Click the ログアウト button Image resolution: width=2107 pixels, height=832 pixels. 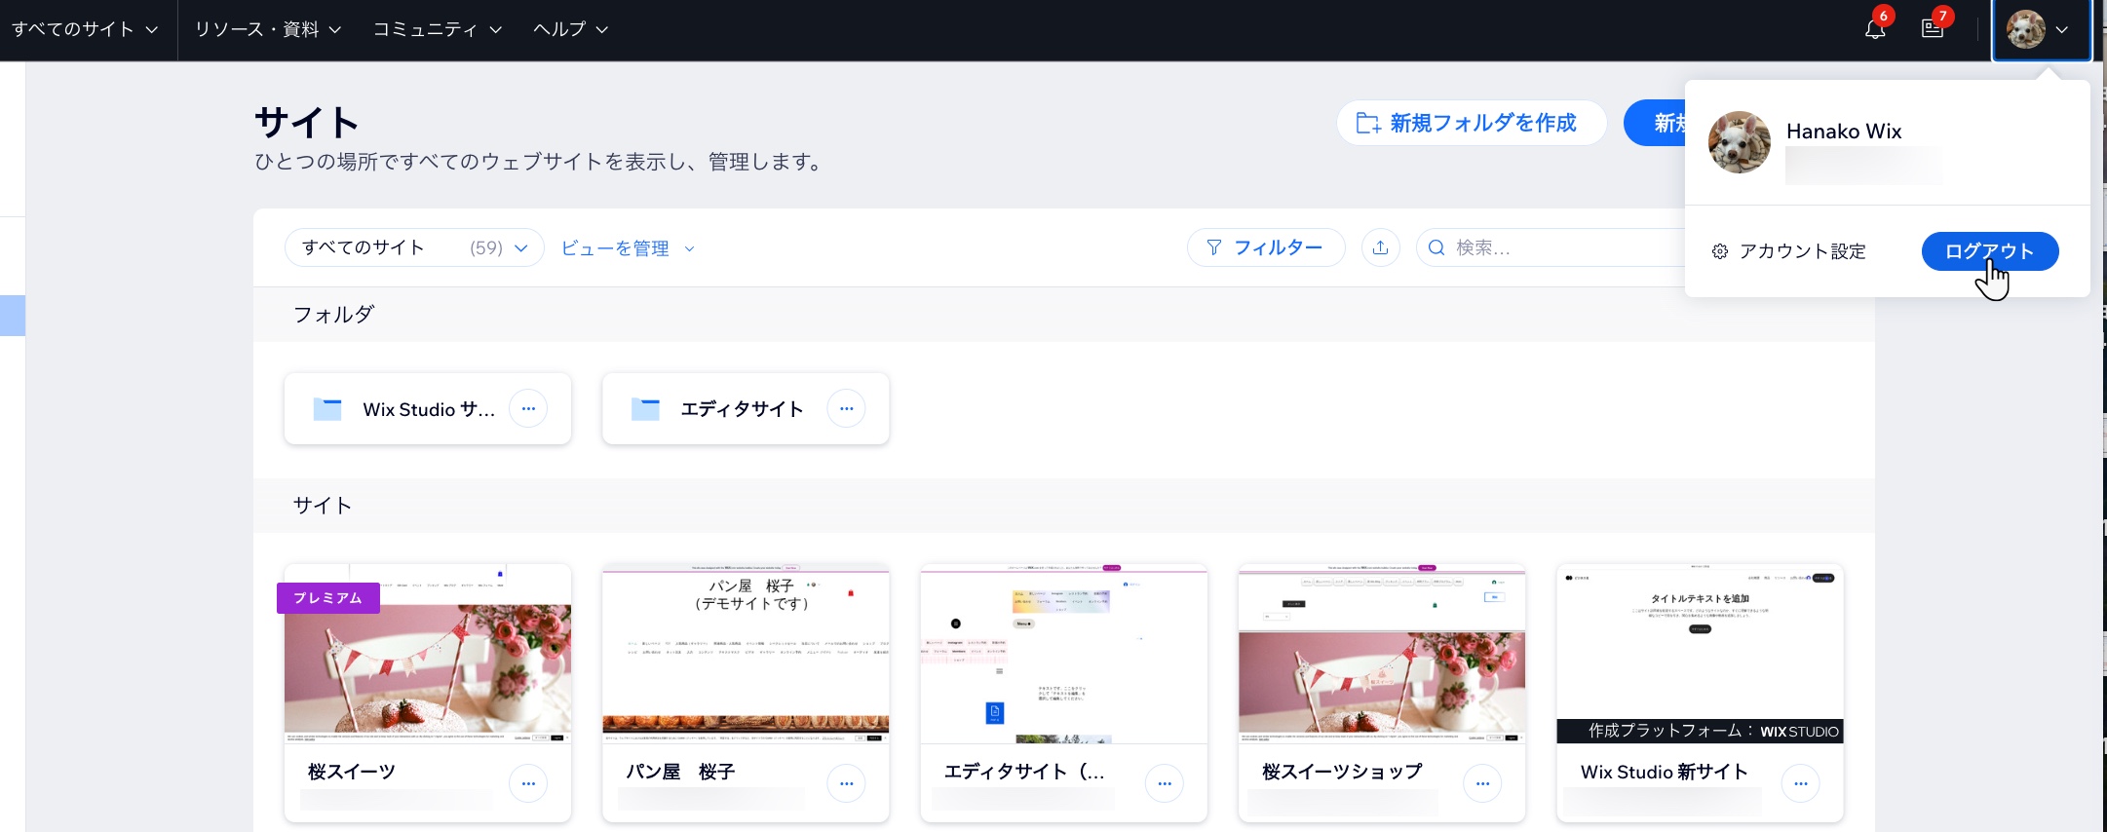1990,251
